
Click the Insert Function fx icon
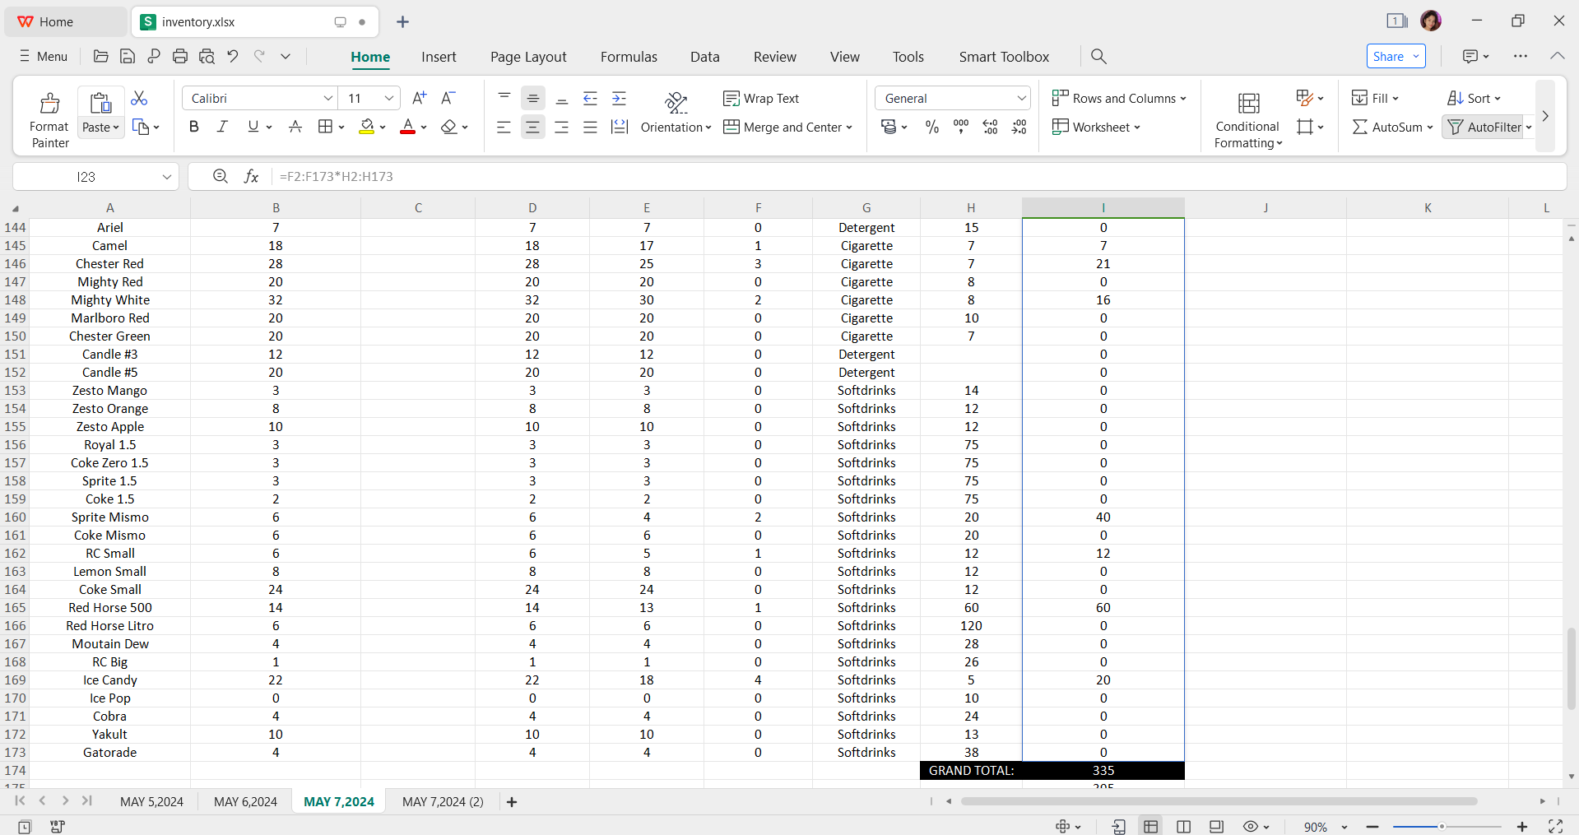click(252, 176)
